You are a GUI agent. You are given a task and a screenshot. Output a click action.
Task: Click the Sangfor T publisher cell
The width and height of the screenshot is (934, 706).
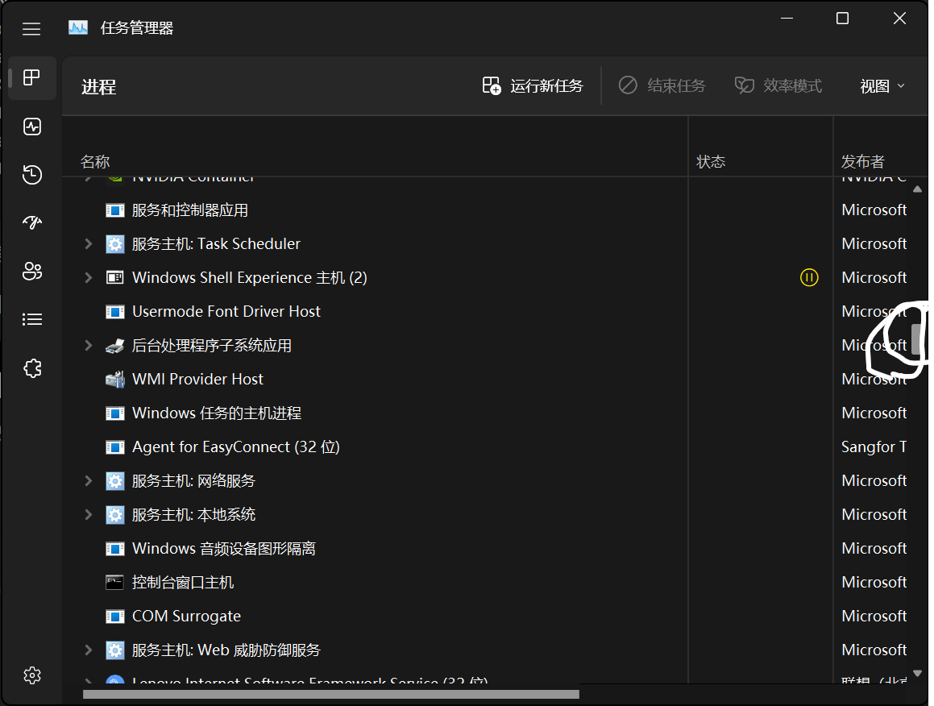pyautogui.click(x=874, y=446)
